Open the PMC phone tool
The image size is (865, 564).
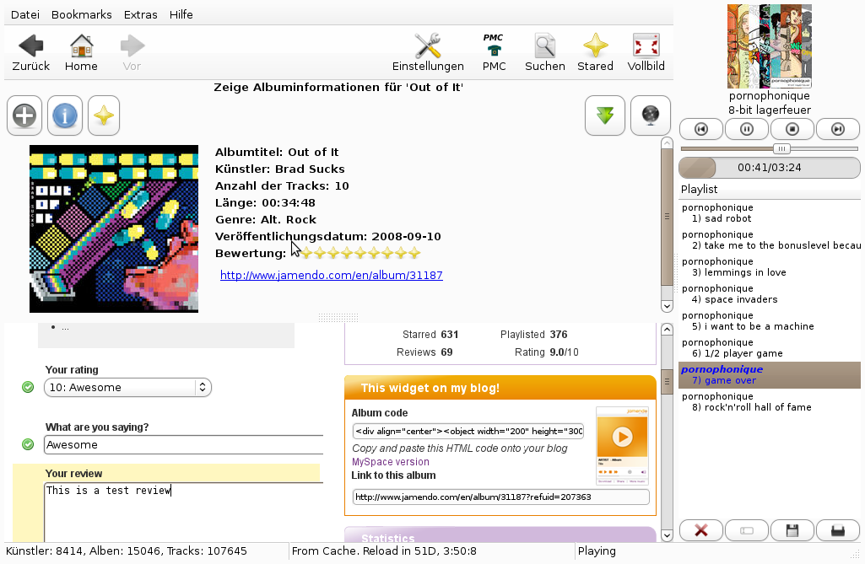494,53
